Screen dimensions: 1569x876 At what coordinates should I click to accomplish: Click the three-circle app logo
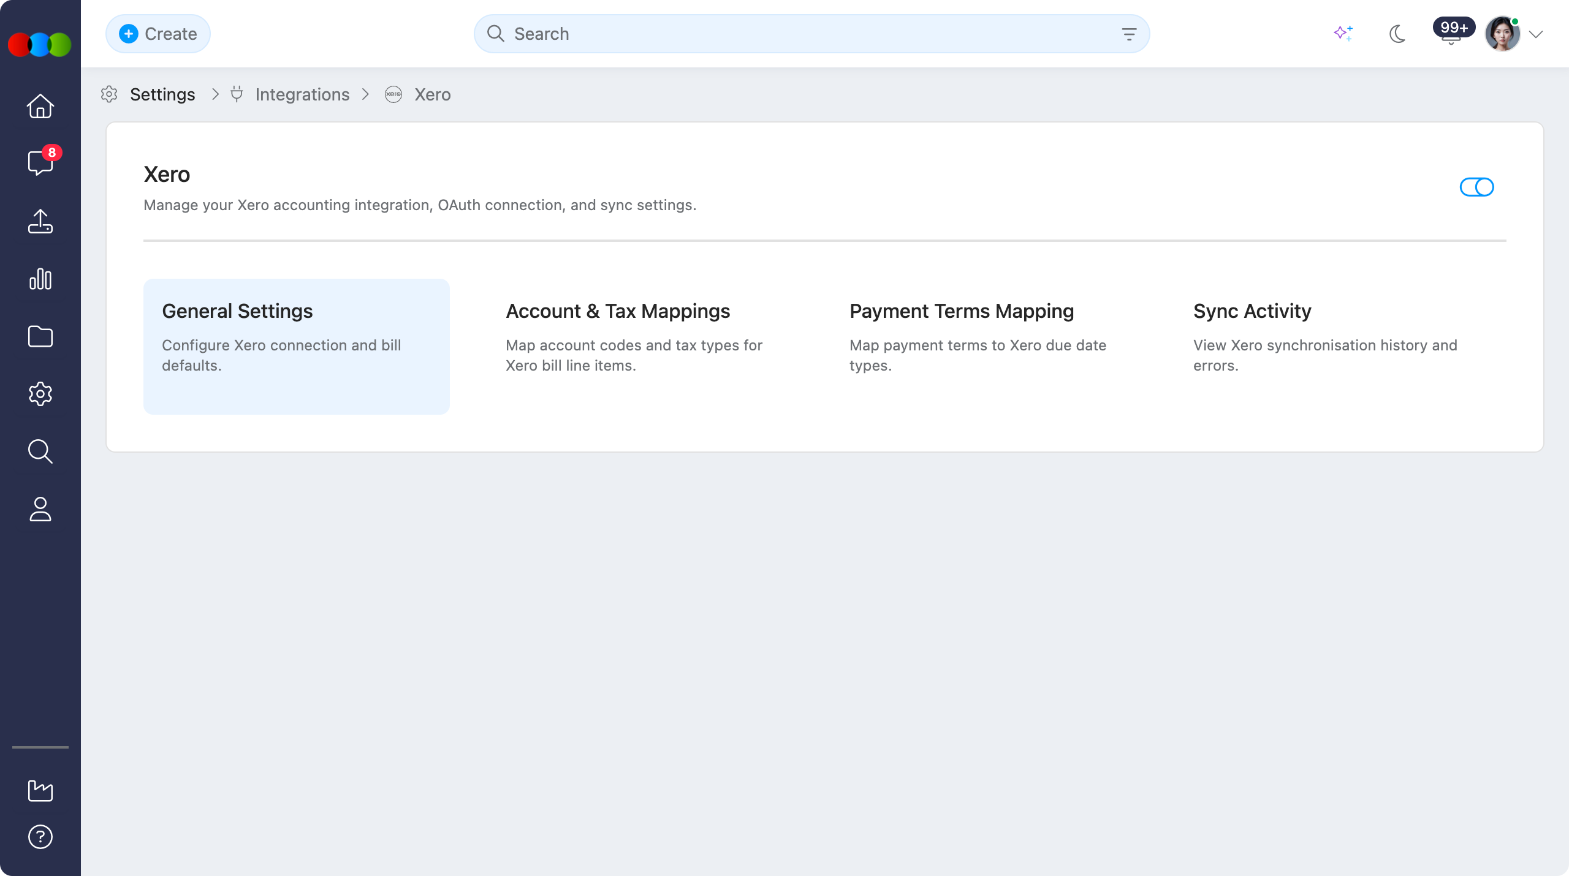tap(40, 45)
